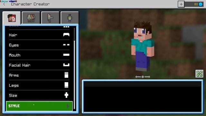Viewport: 206px width, 116px height.
Task: Select the Mouth category
Action: point(39,55)
